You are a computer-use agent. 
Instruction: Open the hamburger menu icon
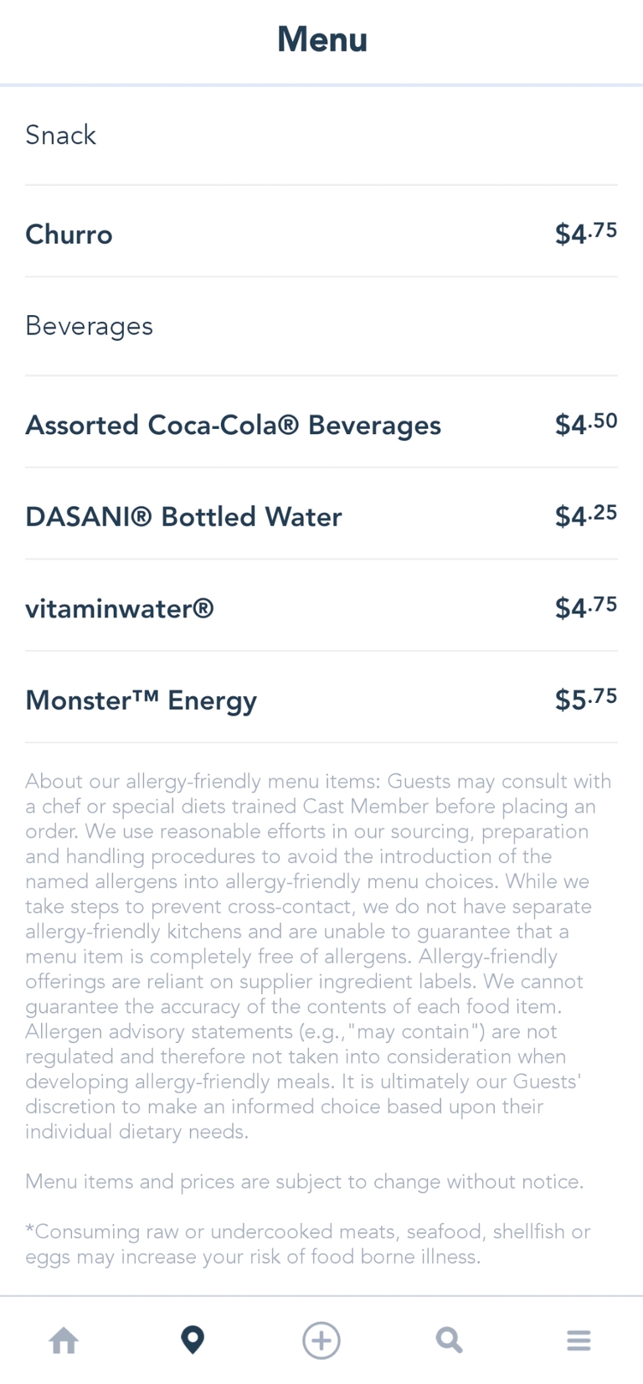[579, 1340]
